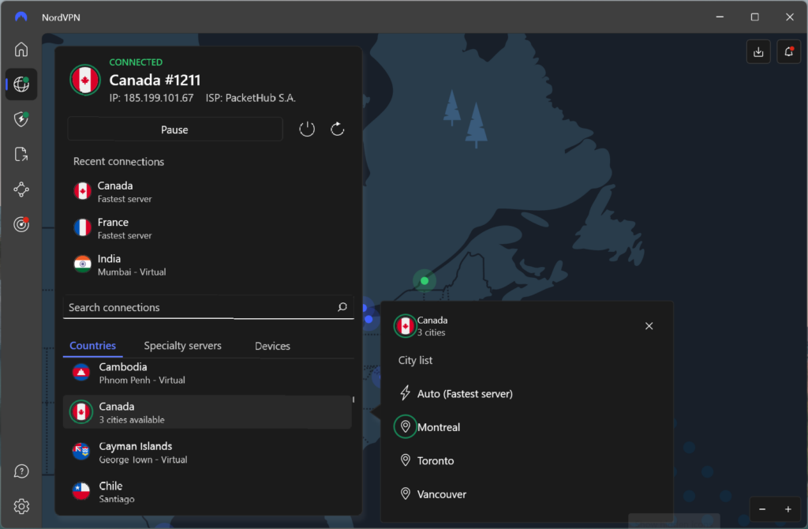Select Canada 3 cities available row
Viewport: 808px width, 529px height.
pyautogui.click(x=208, y=412)
